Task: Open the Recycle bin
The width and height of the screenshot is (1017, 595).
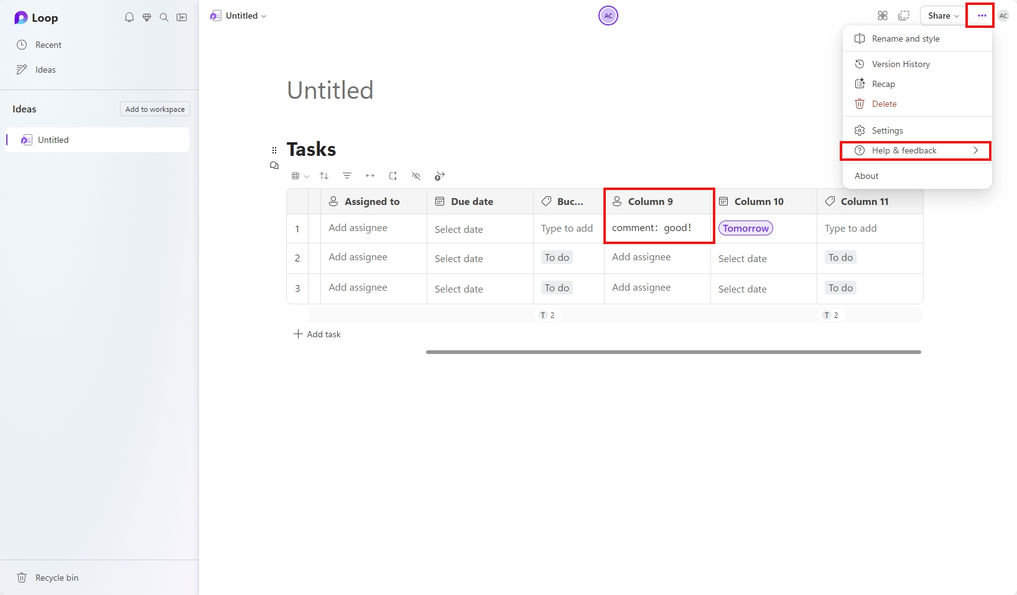Action: click(100, 578)
